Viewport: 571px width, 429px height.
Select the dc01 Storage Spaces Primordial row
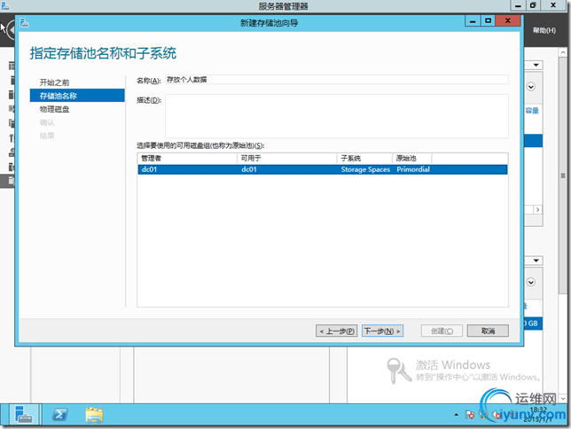pos(322,169)
